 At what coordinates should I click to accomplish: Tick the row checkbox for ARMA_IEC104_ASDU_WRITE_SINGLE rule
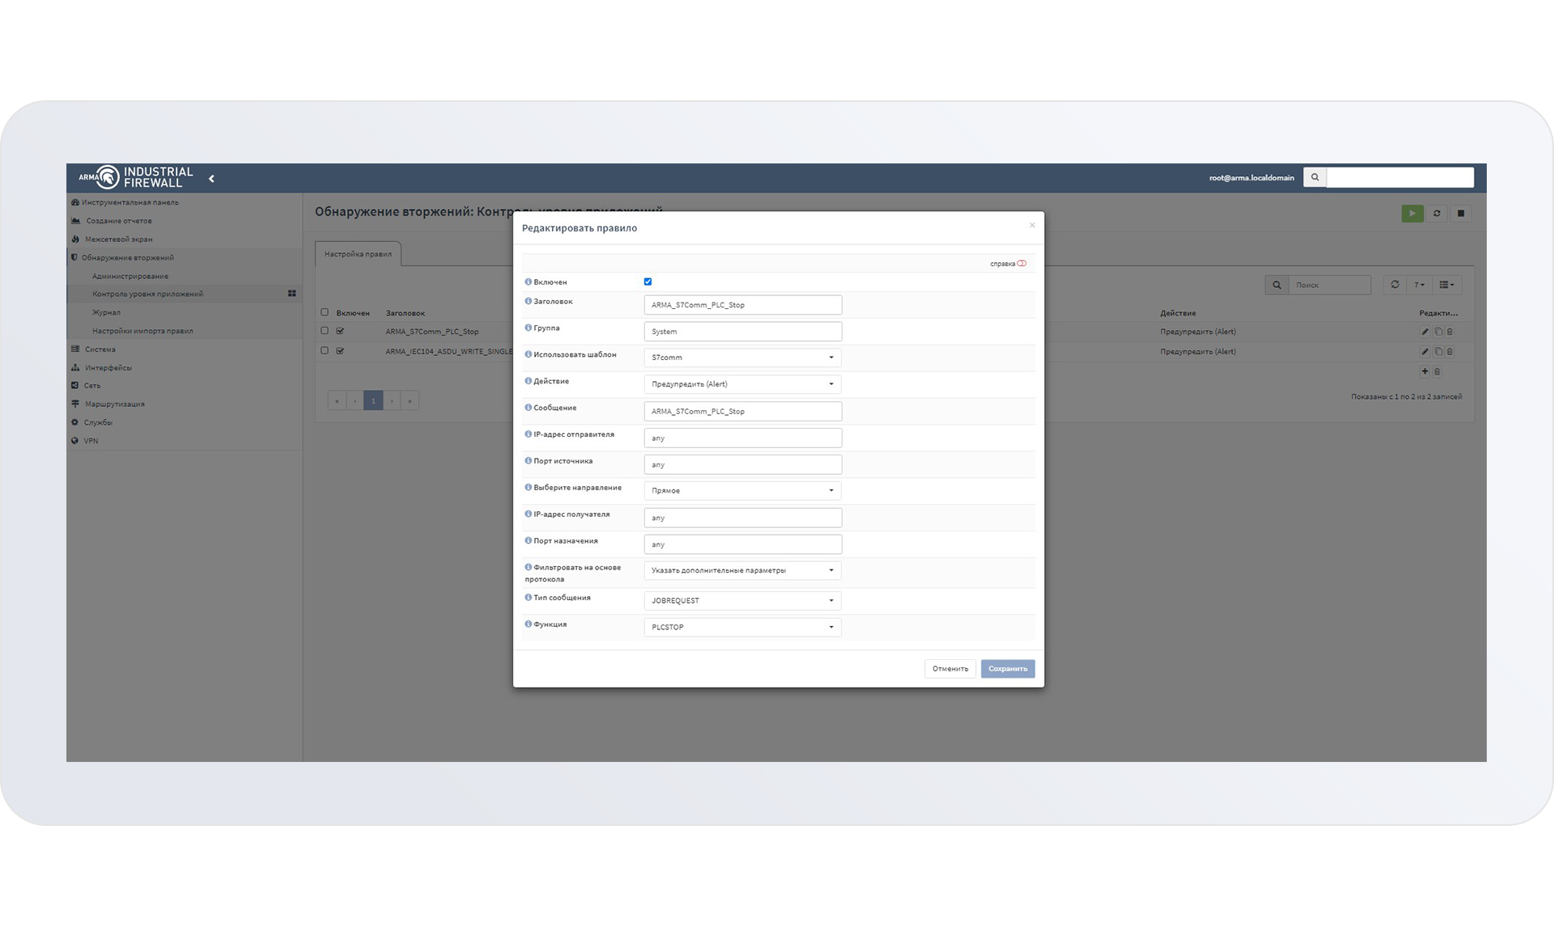coord(325,351)
